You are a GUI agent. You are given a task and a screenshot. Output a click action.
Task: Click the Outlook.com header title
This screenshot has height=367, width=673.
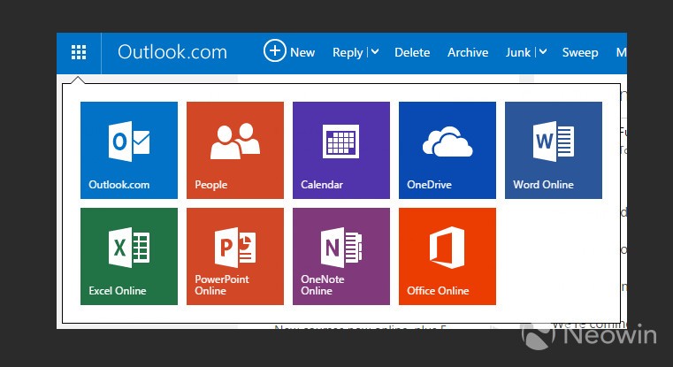coord(172,52)
